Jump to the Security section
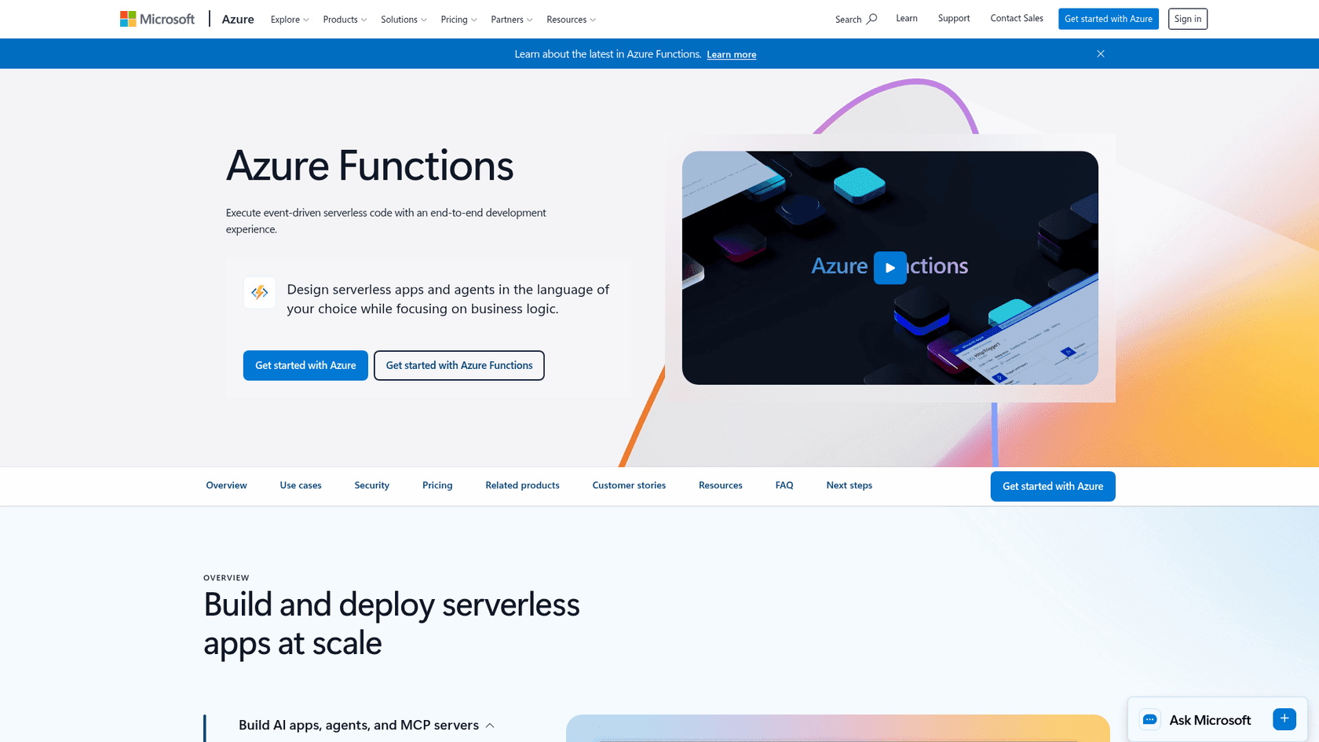Viewport: 1319px width, 742px height. click(371, 485)
